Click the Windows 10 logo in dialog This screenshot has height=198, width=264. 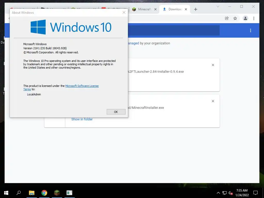pos(71,27)
